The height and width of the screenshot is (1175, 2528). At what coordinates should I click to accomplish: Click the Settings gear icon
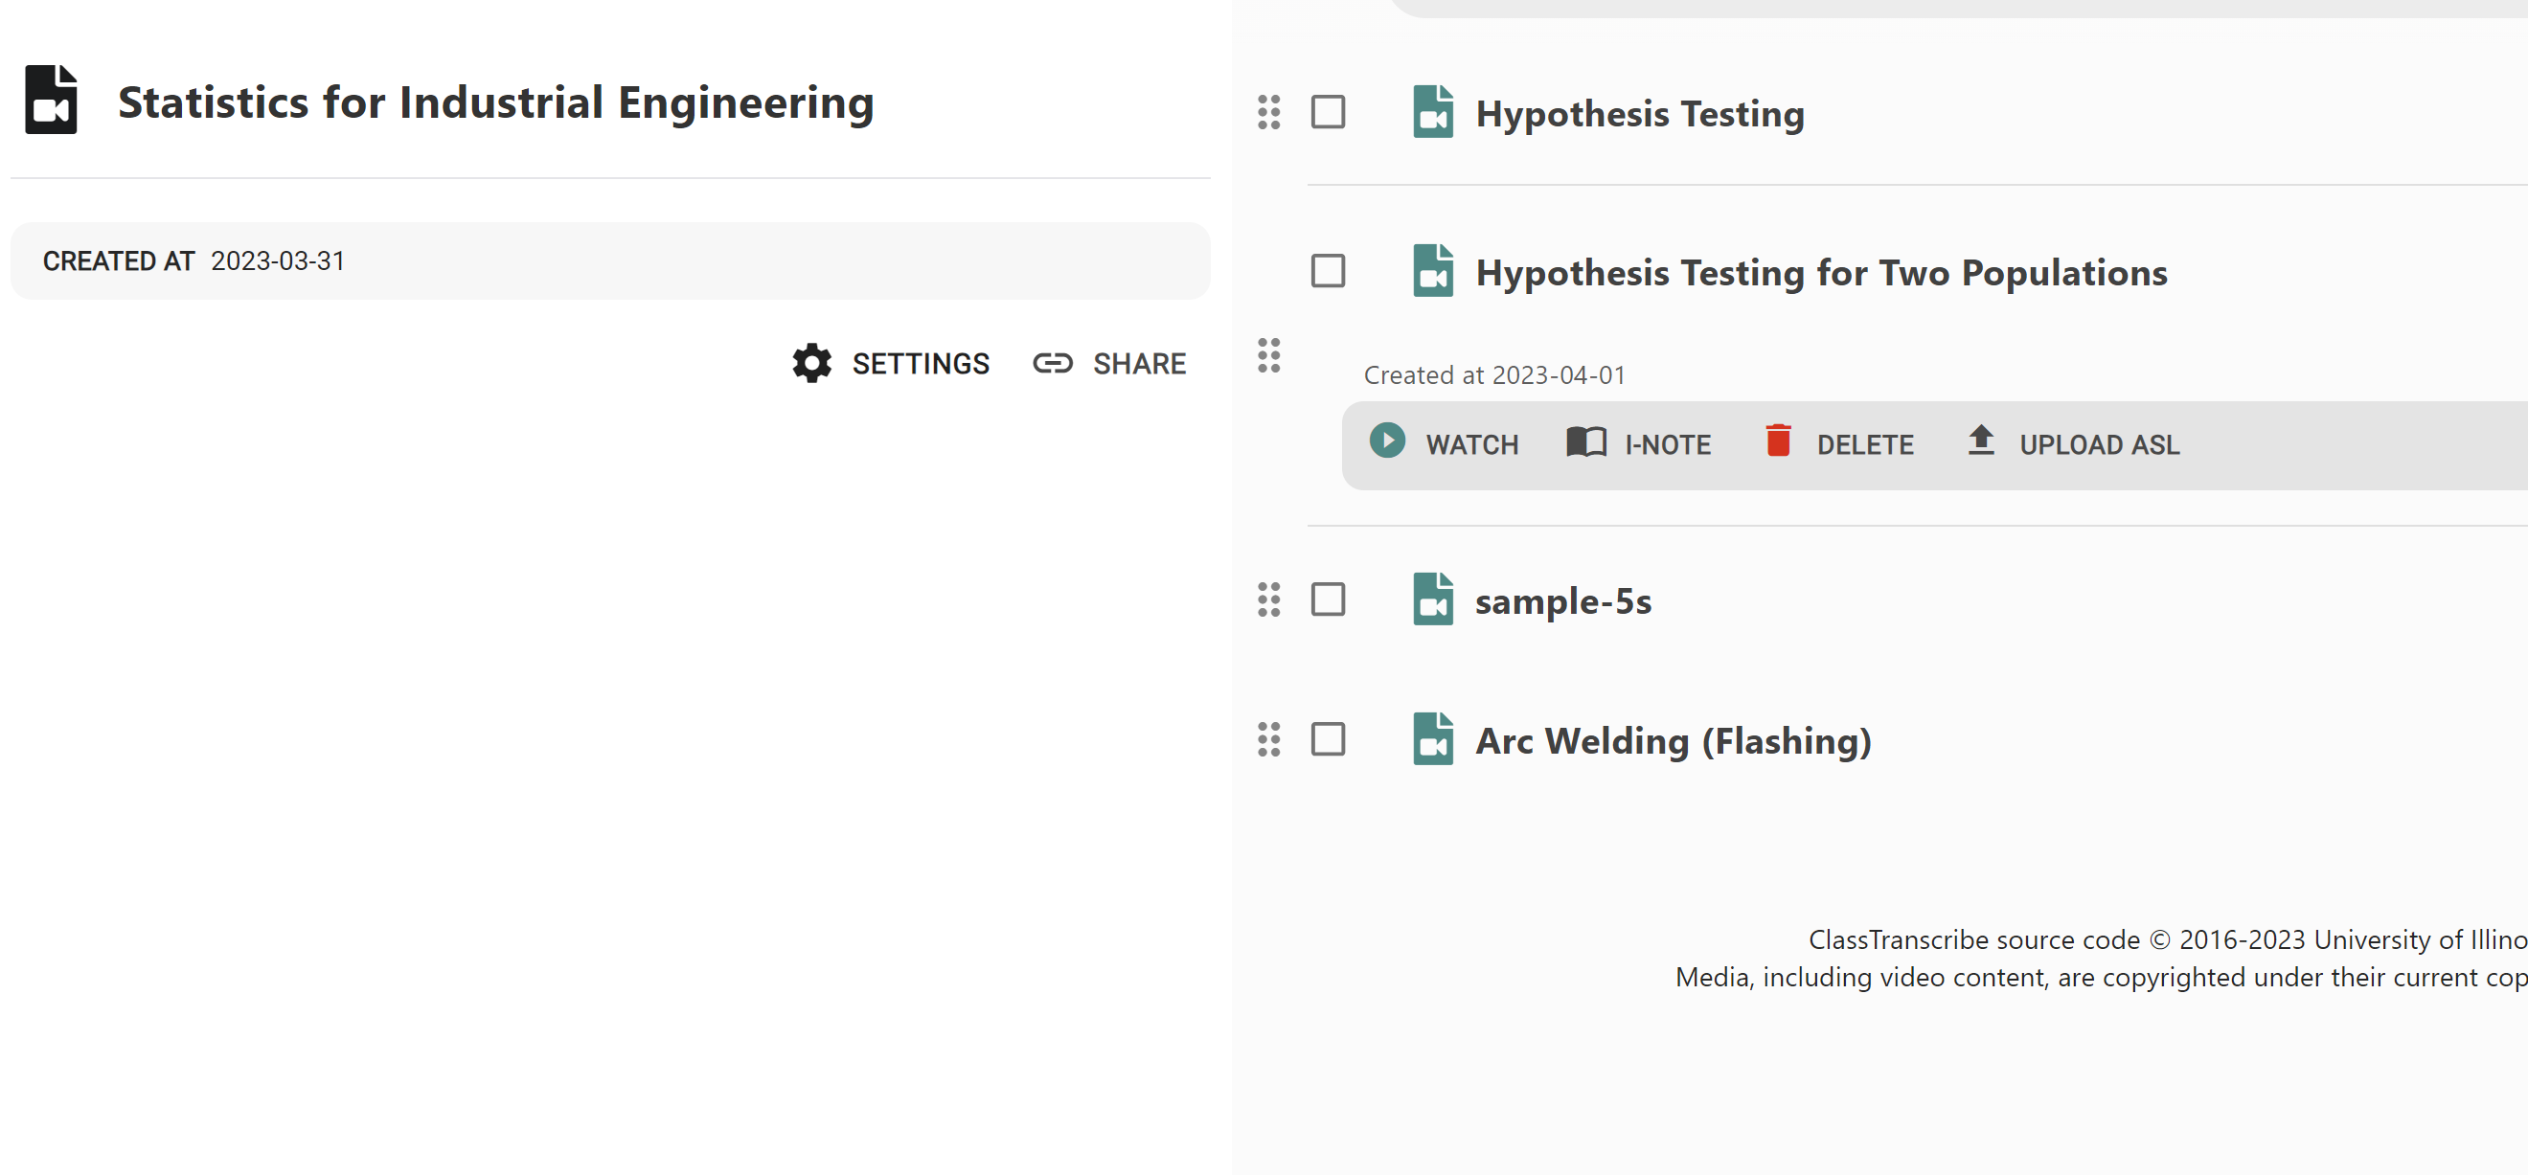(x=811, y=363)
